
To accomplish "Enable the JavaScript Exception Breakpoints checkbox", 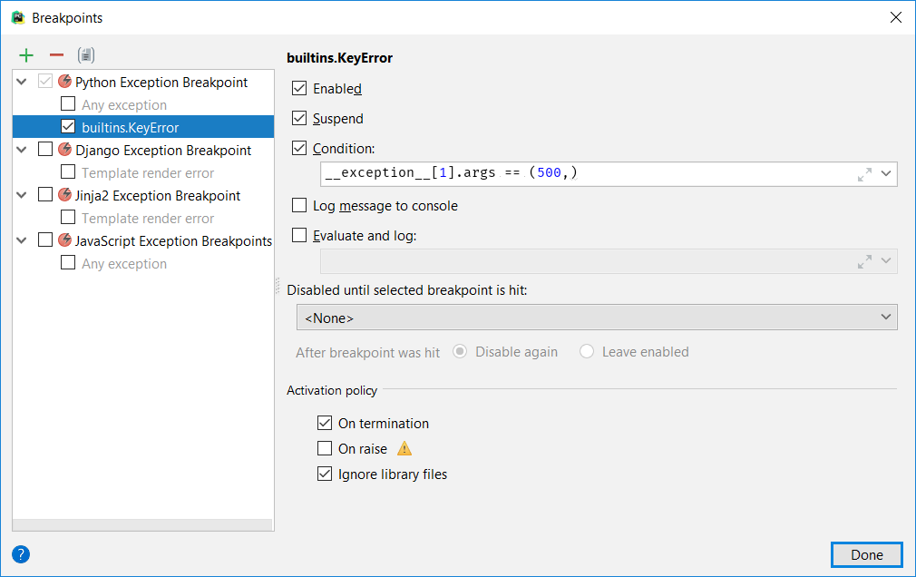I will (45, 240).
